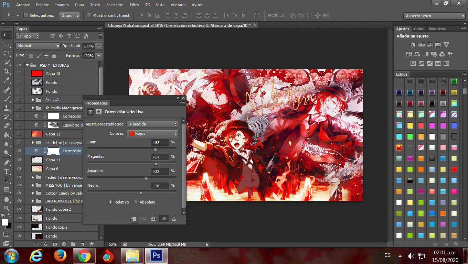The width and height of the screenshot is (468, 264).
Task: Select the Zoom tool in the toolbox
Action: click(x=7, y=208)
